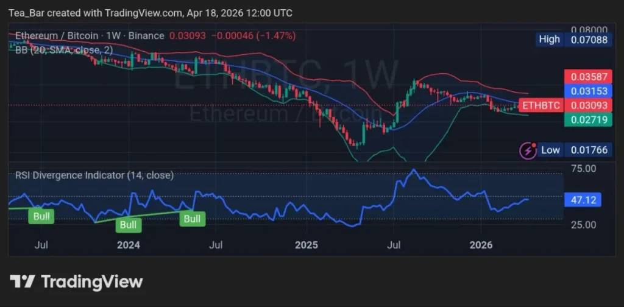Viewport: 624px width, 307px height.
Task: Click the 2026 label on time axis
Action: [481, 245]
